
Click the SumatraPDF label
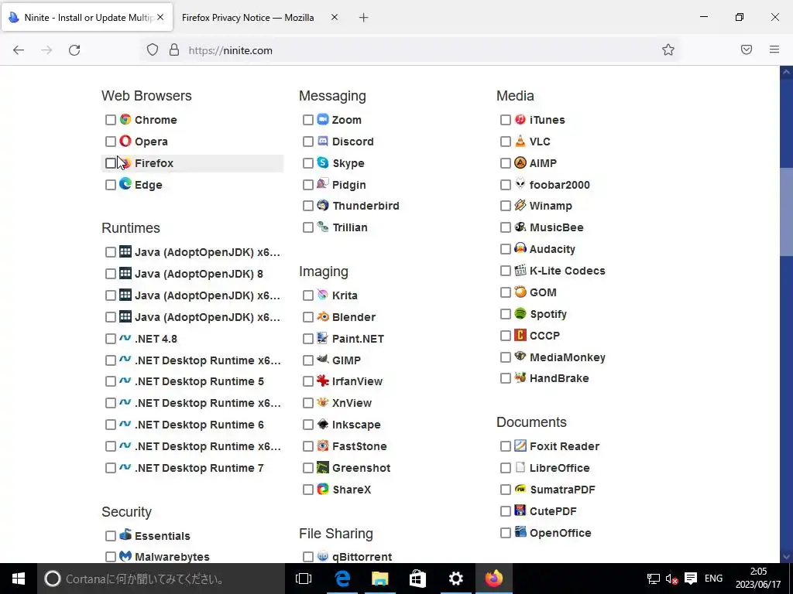tap(562, 490)
